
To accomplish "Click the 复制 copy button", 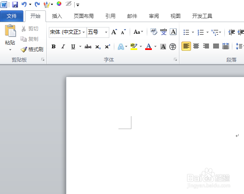I will [30, 39].
